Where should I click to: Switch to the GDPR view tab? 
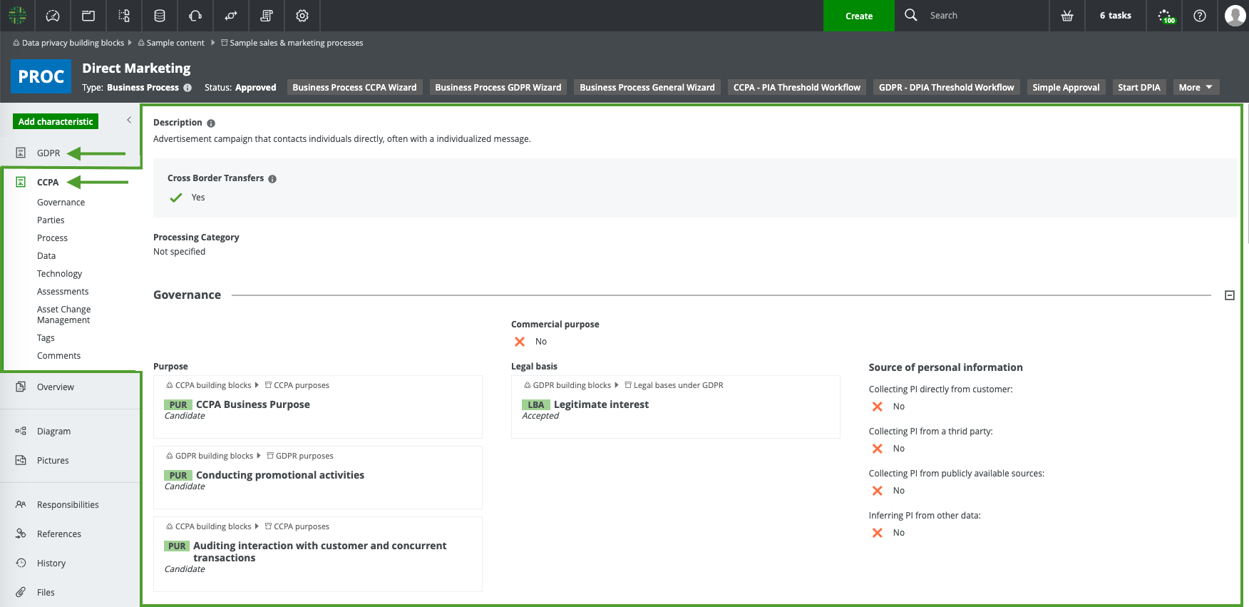[x=48, y=153]
